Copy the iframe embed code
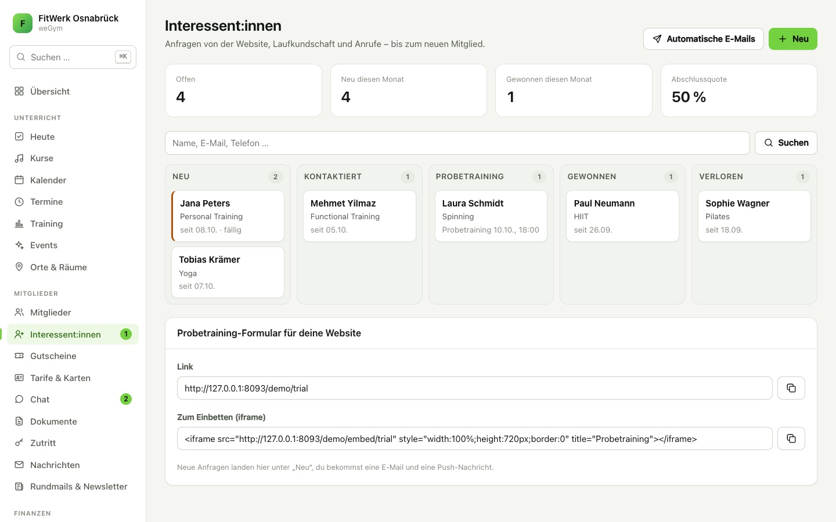This screenshot has width=836, height=522. click(x=791, y=438)
